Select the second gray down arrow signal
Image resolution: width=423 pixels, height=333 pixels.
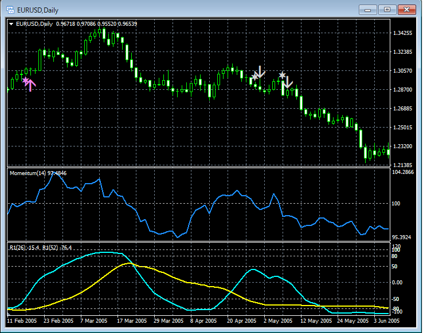288,82
